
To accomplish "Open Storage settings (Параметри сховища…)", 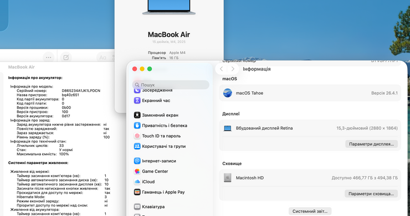I will click(371, 194).
